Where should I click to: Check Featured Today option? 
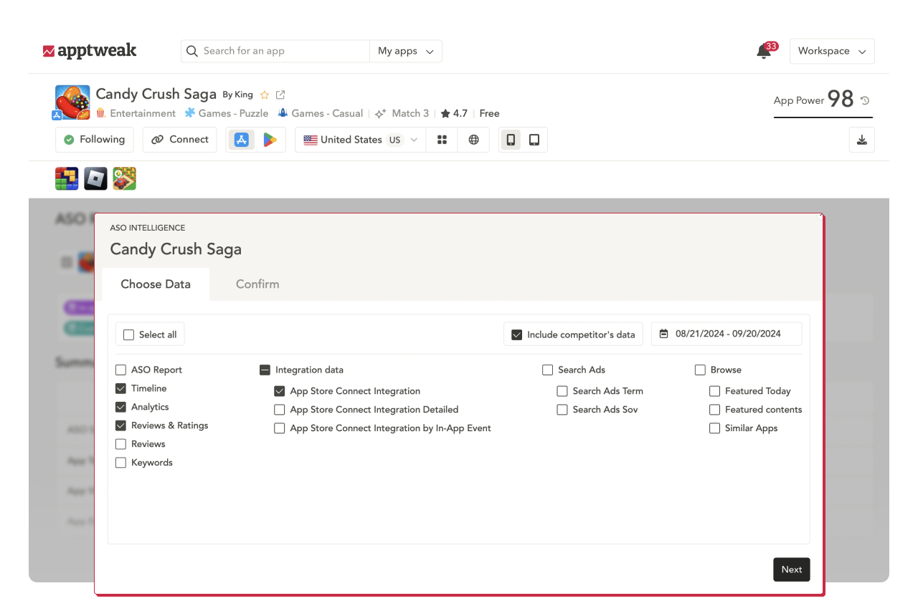714,391
